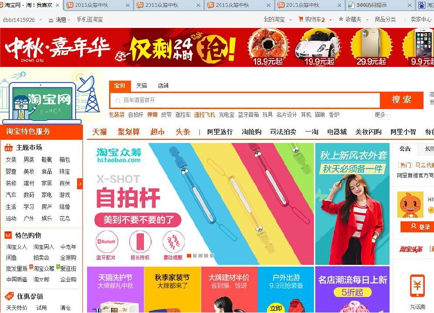
Task: Open the shopping cart icon
Action: point(301,19)
